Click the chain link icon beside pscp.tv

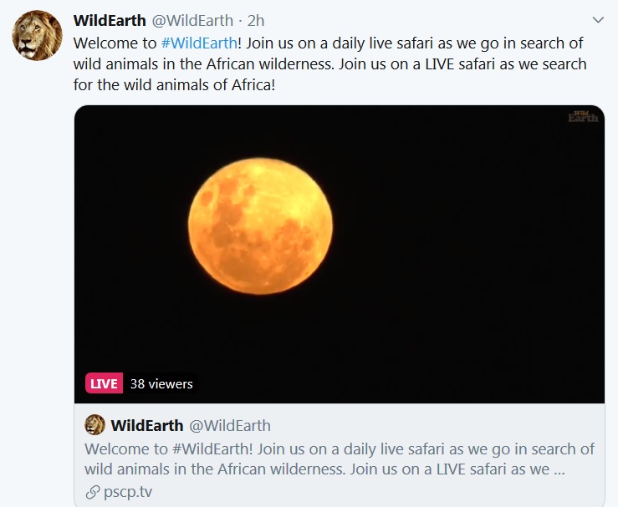click(x=92, y=492)
